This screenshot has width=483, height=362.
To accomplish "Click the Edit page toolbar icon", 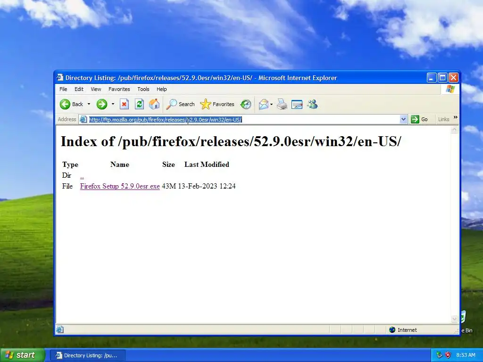I will (x=297, y=104).
